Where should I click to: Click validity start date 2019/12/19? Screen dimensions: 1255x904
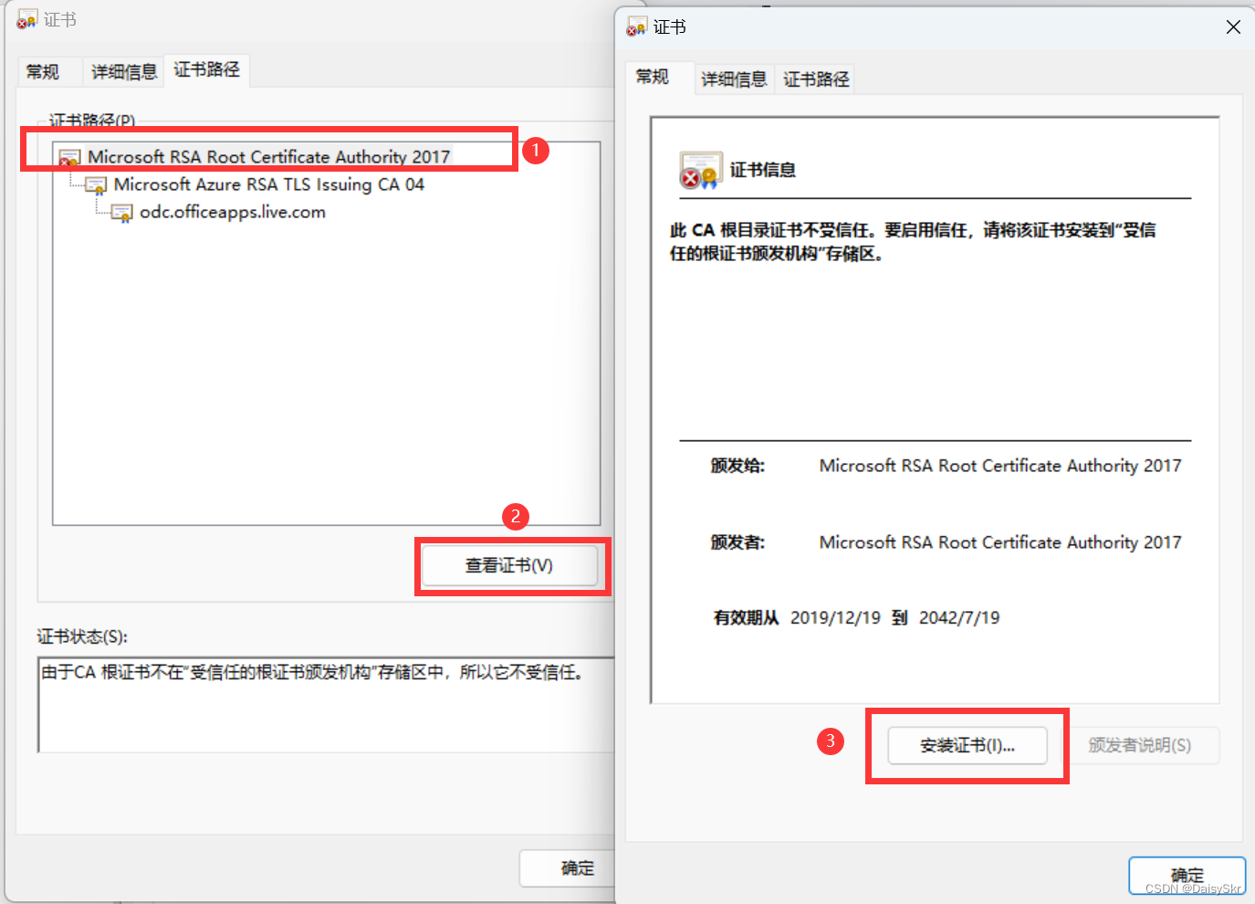835,618
